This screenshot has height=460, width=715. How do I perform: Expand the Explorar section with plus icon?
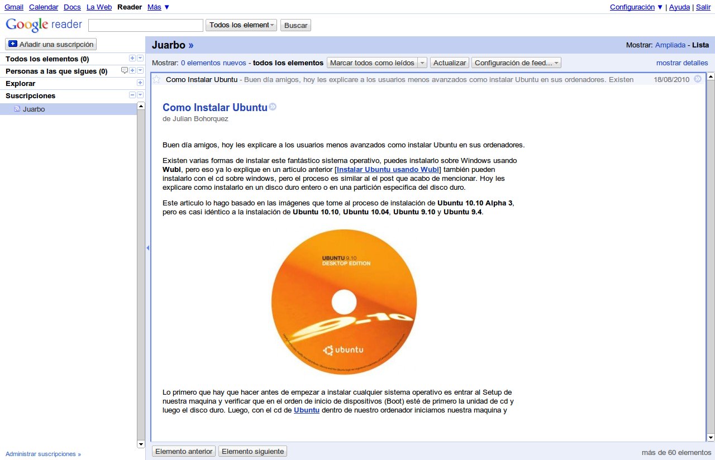pyautogui.click(x=140, y=83)
